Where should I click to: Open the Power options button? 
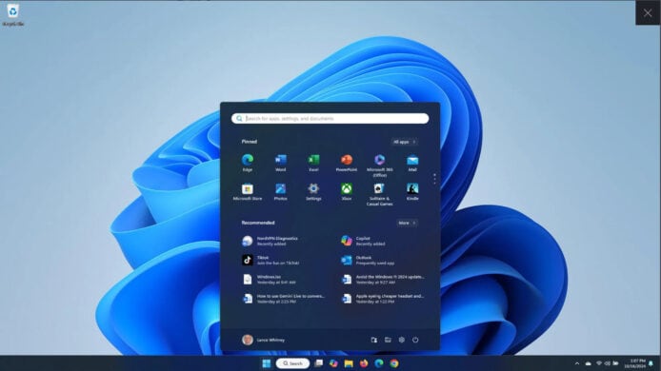(415, 340)
